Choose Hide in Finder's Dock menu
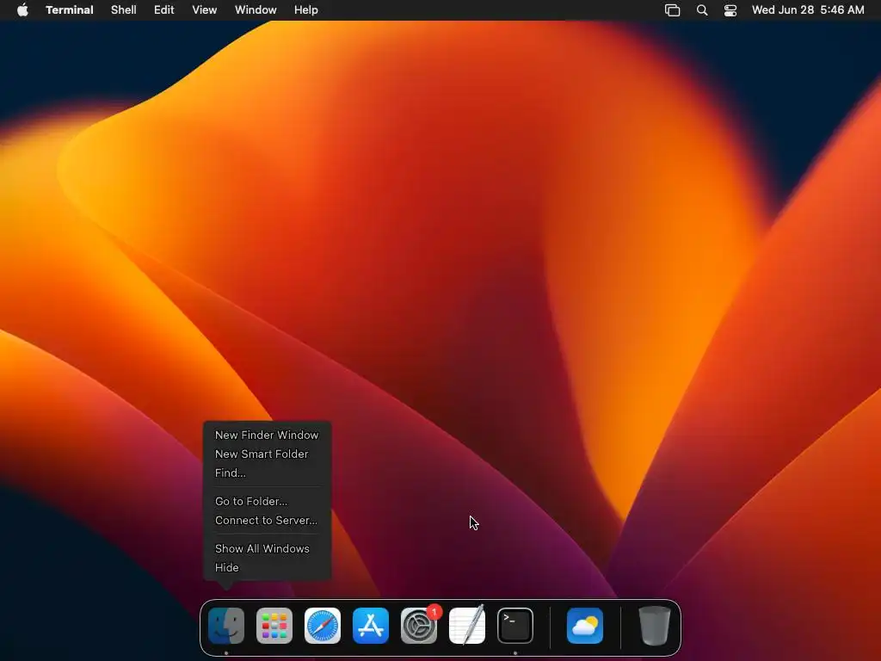 pyautogui.click(x=267, y=568)
